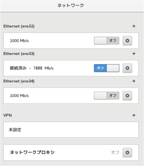
Task: Open gear settings for Ethernet ens34
Action: coord(127,96)
